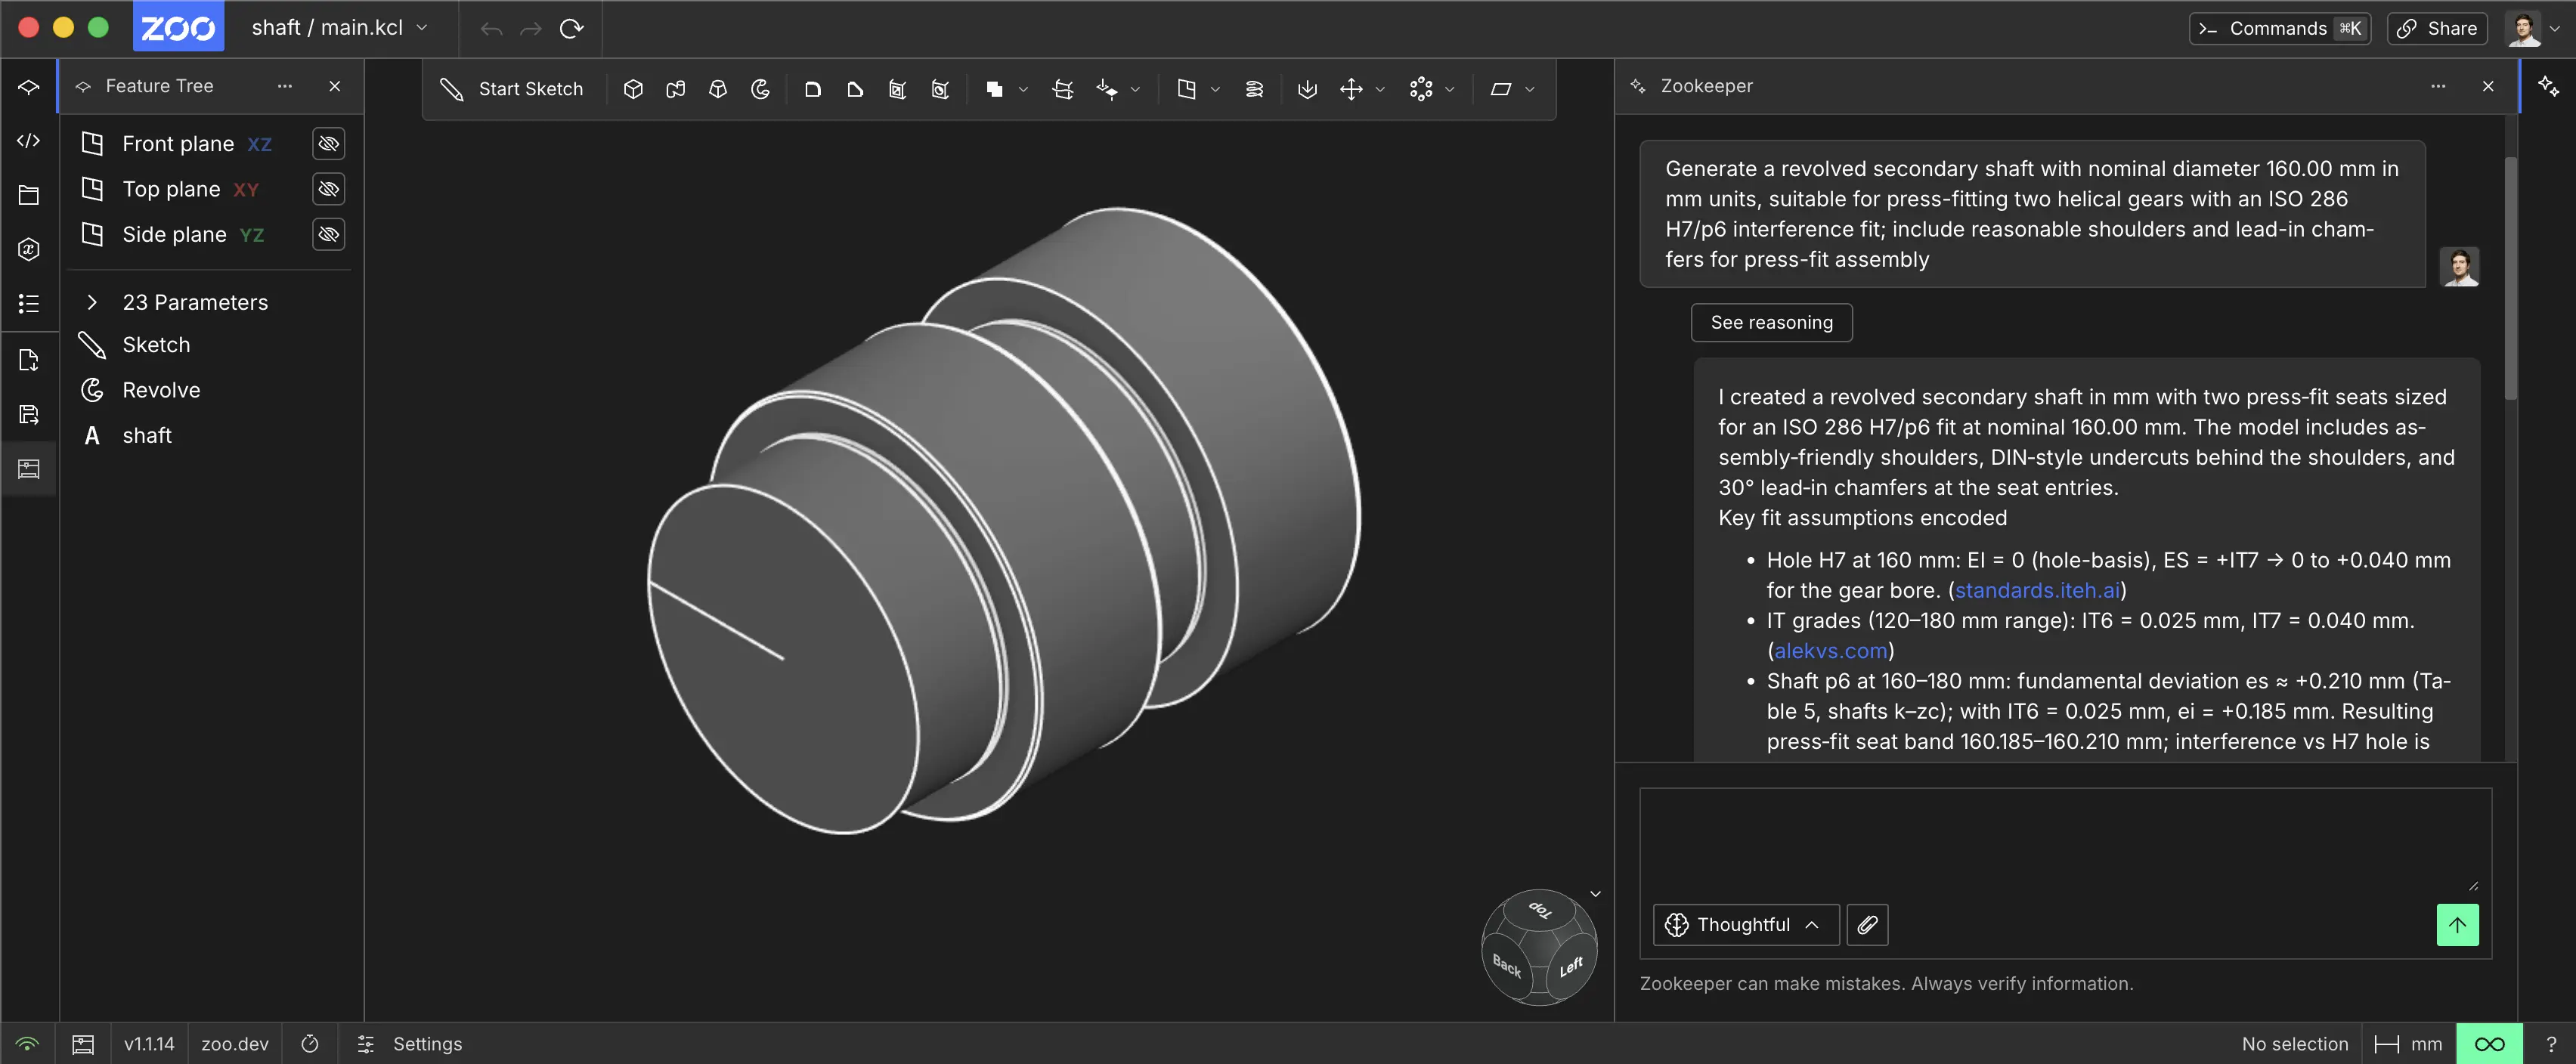The image size is (2576, 1064).
Task: Toggle visibility of the Top plane
Action: coord(328,189)
